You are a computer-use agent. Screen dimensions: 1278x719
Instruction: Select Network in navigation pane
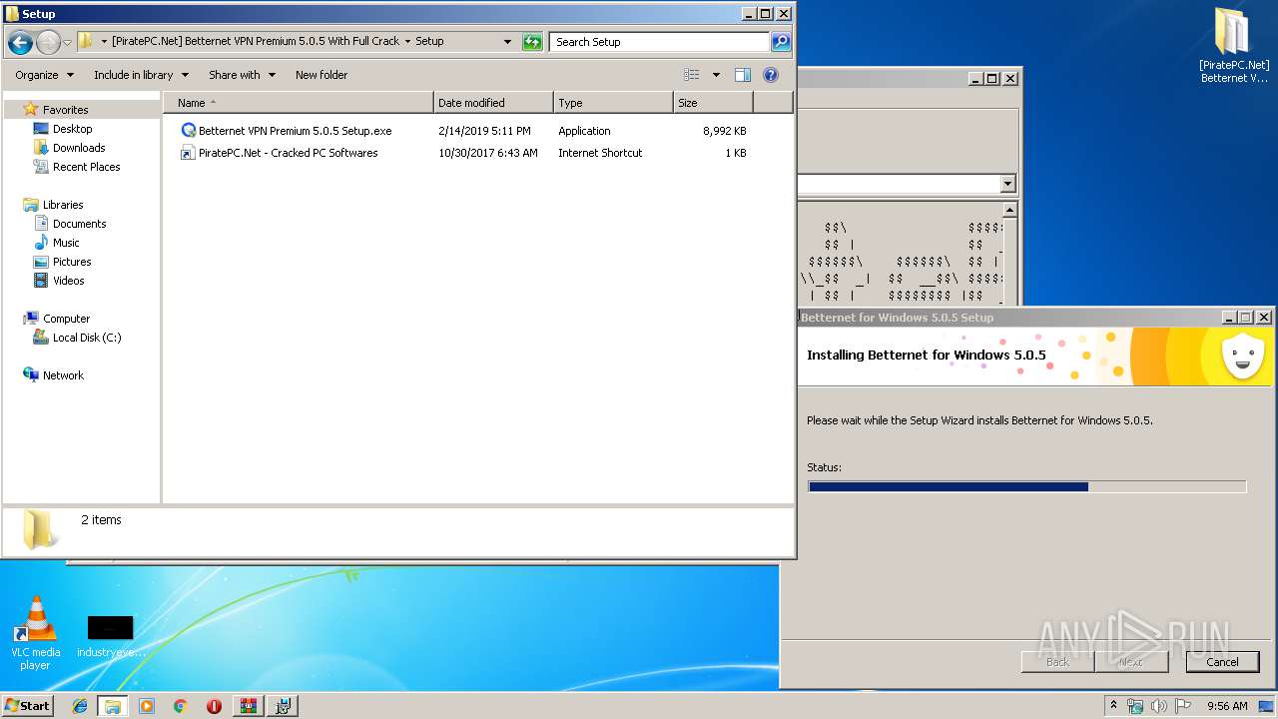(x=63, y=375)
